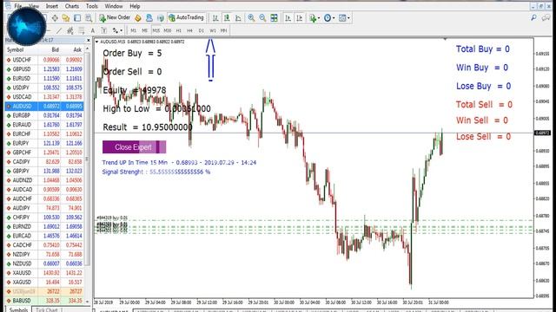Click the Market Watch vertical scrollbar
The height and width of the screenshot is (312, 556).
click(88, 159)
